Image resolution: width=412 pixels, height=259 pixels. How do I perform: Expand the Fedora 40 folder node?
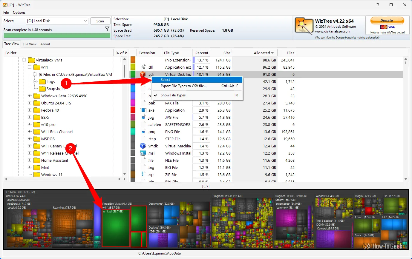pyautogui.click(x=30, y=110)
